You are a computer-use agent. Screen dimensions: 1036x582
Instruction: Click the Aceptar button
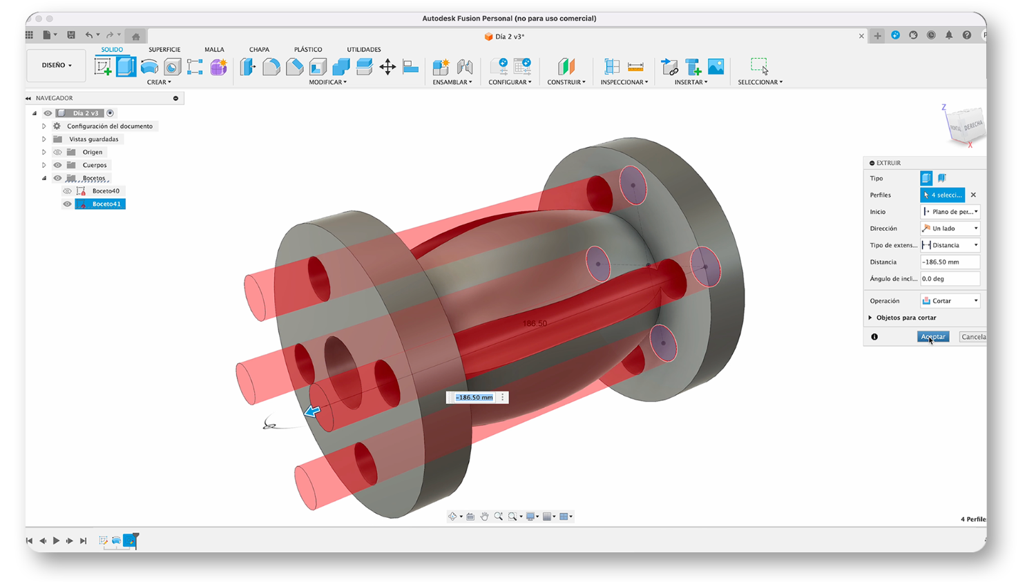[x=933, y=337]
